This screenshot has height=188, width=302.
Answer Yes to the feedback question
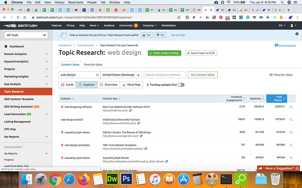coord(147,35)
